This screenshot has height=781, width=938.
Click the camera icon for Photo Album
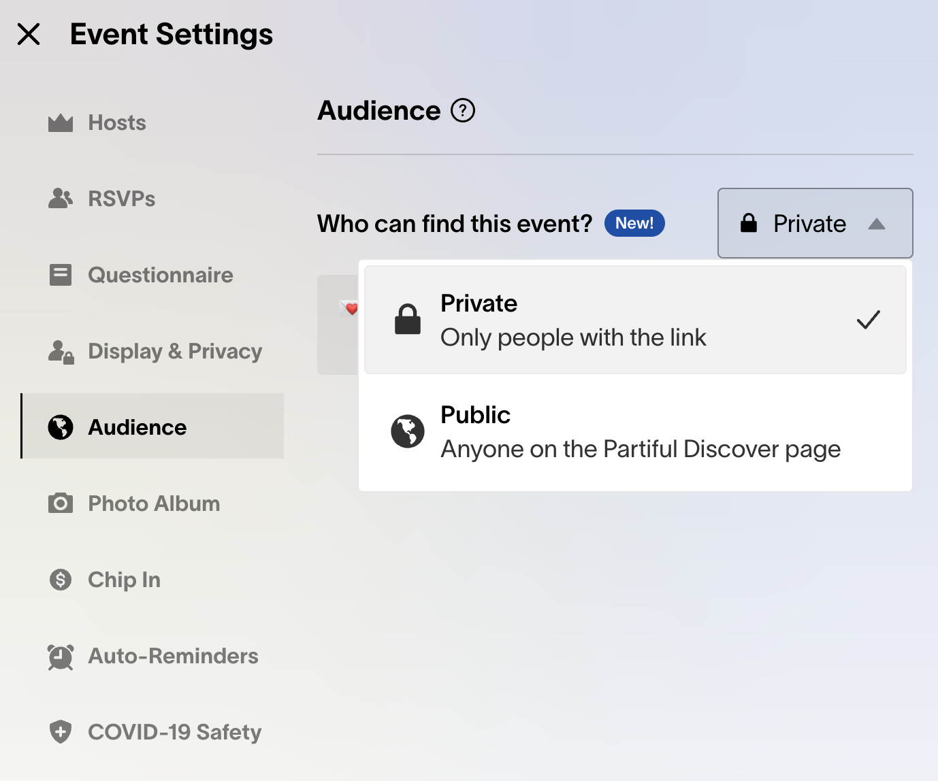61,503
